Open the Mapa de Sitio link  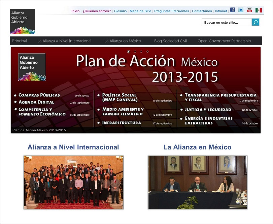coord(140,11)
